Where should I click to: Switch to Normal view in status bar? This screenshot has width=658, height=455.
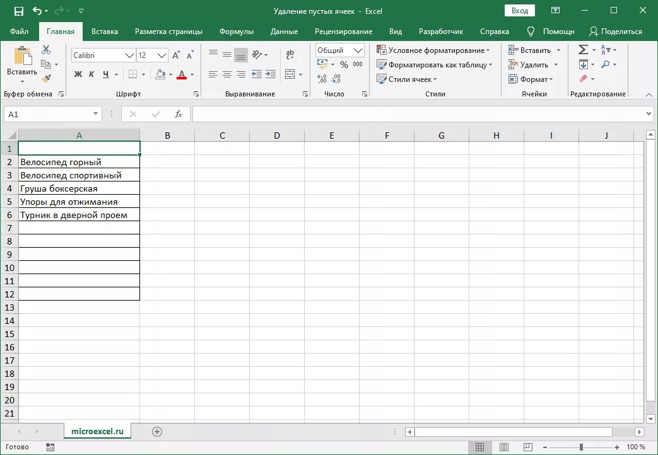pos(479,447)
